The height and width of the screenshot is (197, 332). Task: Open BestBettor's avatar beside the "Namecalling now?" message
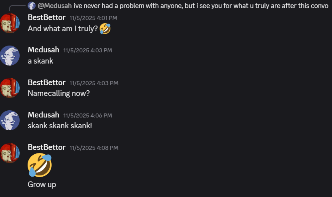10,88
